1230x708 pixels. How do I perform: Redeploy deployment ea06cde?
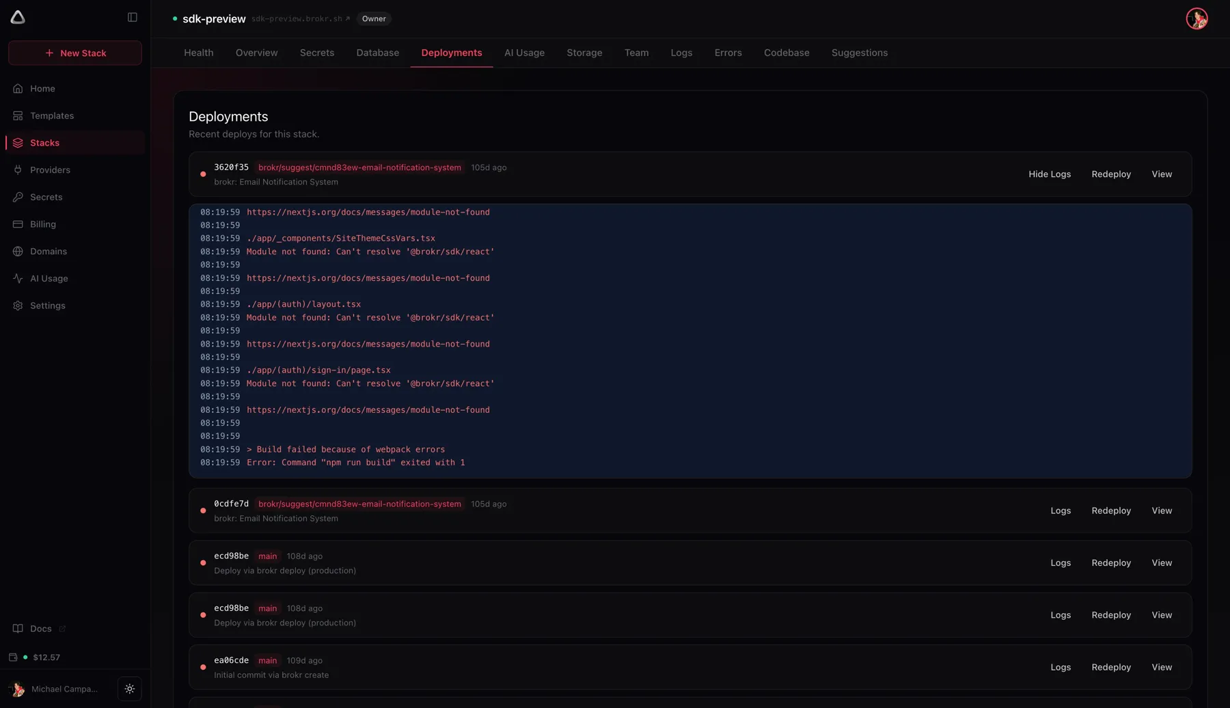tap(1111, 667)
